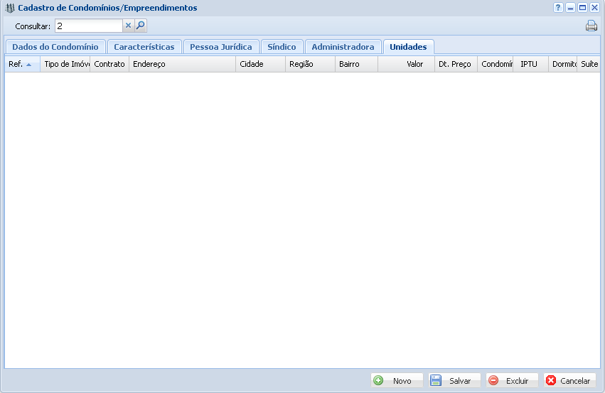Select the Pessoa Jurídica tab

tap(220, 47)
